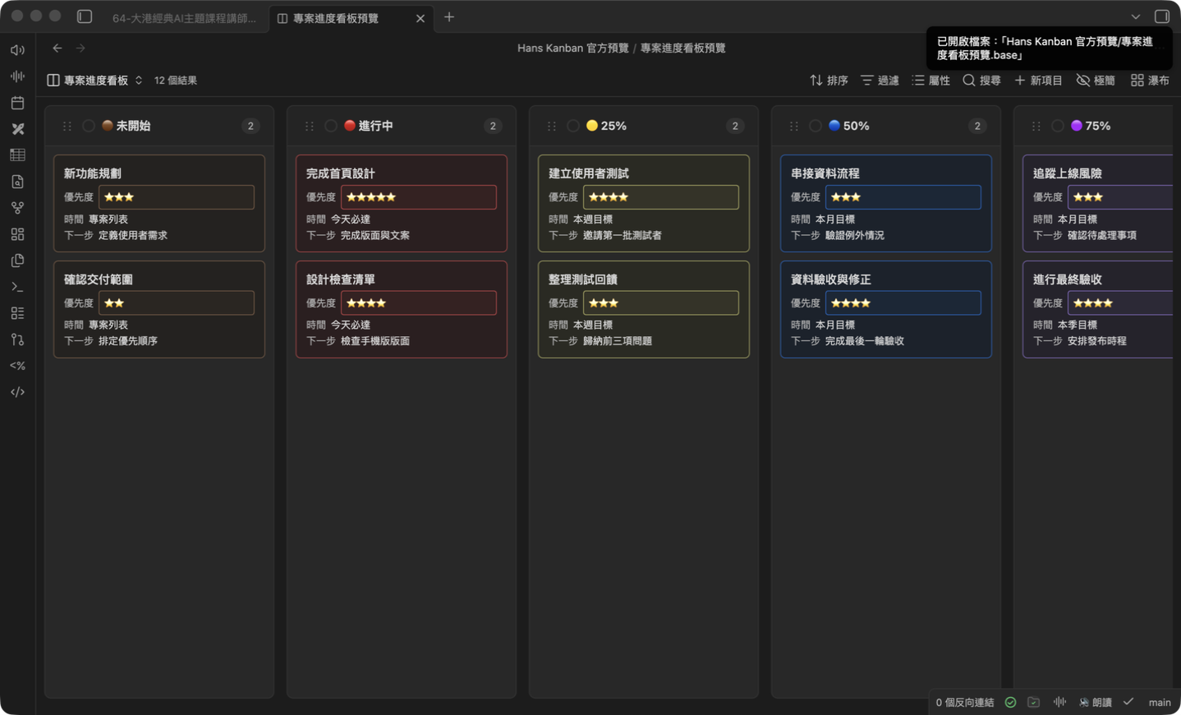Expand the tab list chevron in title bar
The height and width of the screenshot is (715, 1181).
(1135, 17)
